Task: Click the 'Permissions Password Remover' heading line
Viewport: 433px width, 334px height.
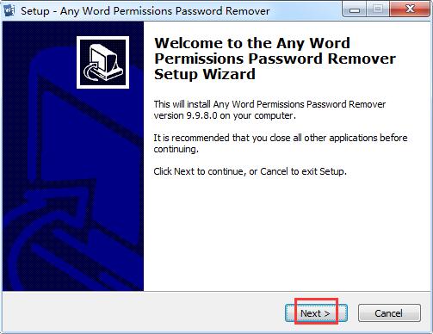Action: [275, 59]
